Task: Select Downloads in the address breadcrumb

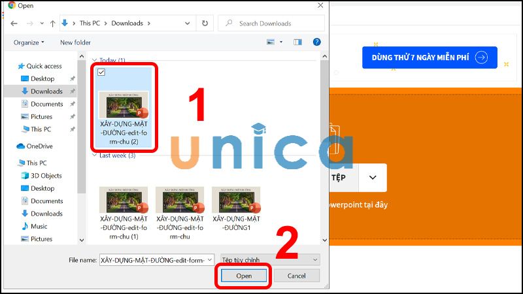Action: coord(127,23)
